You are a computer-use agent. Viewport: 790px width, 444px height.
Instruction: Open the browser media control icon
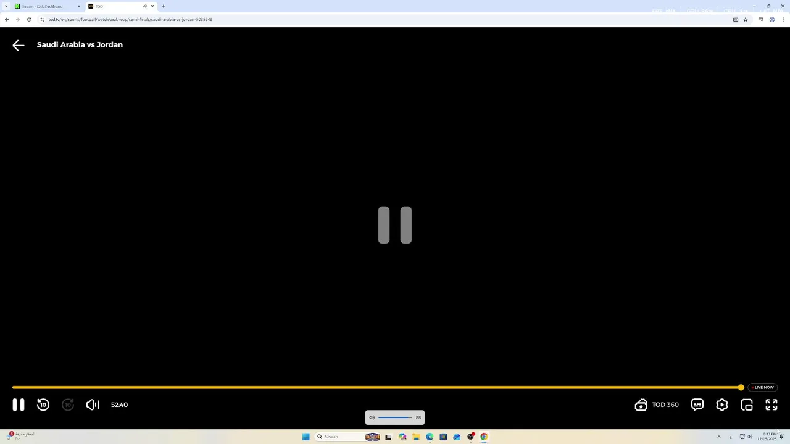pyautogui.click(x=761, y=19)
